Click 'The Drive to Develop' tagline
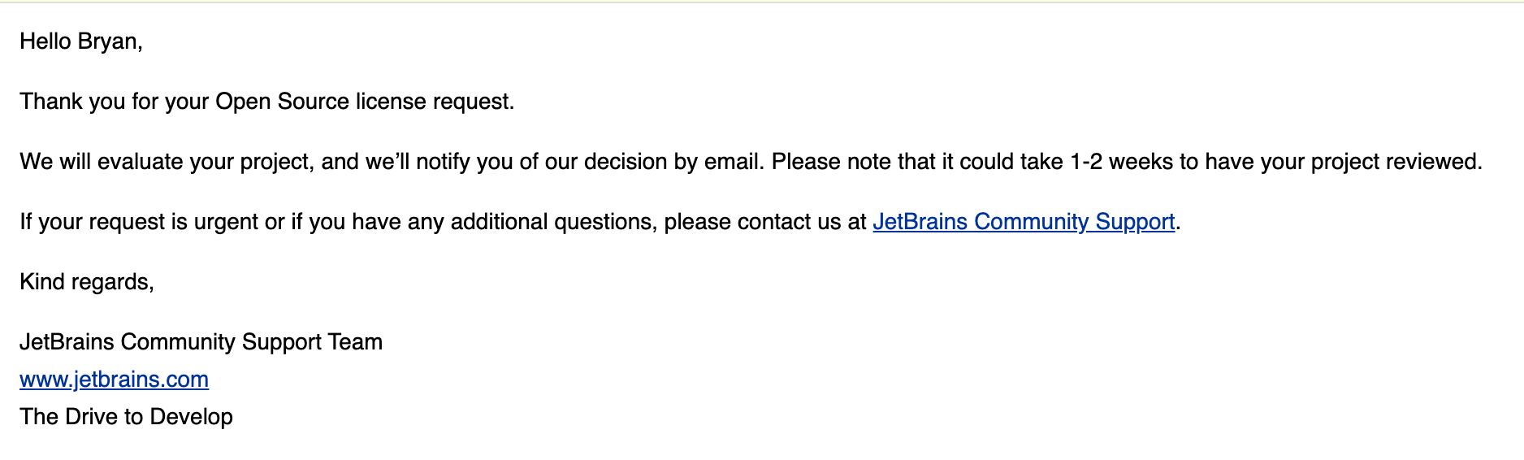1524x460 pixels. (x=126, y=416)
